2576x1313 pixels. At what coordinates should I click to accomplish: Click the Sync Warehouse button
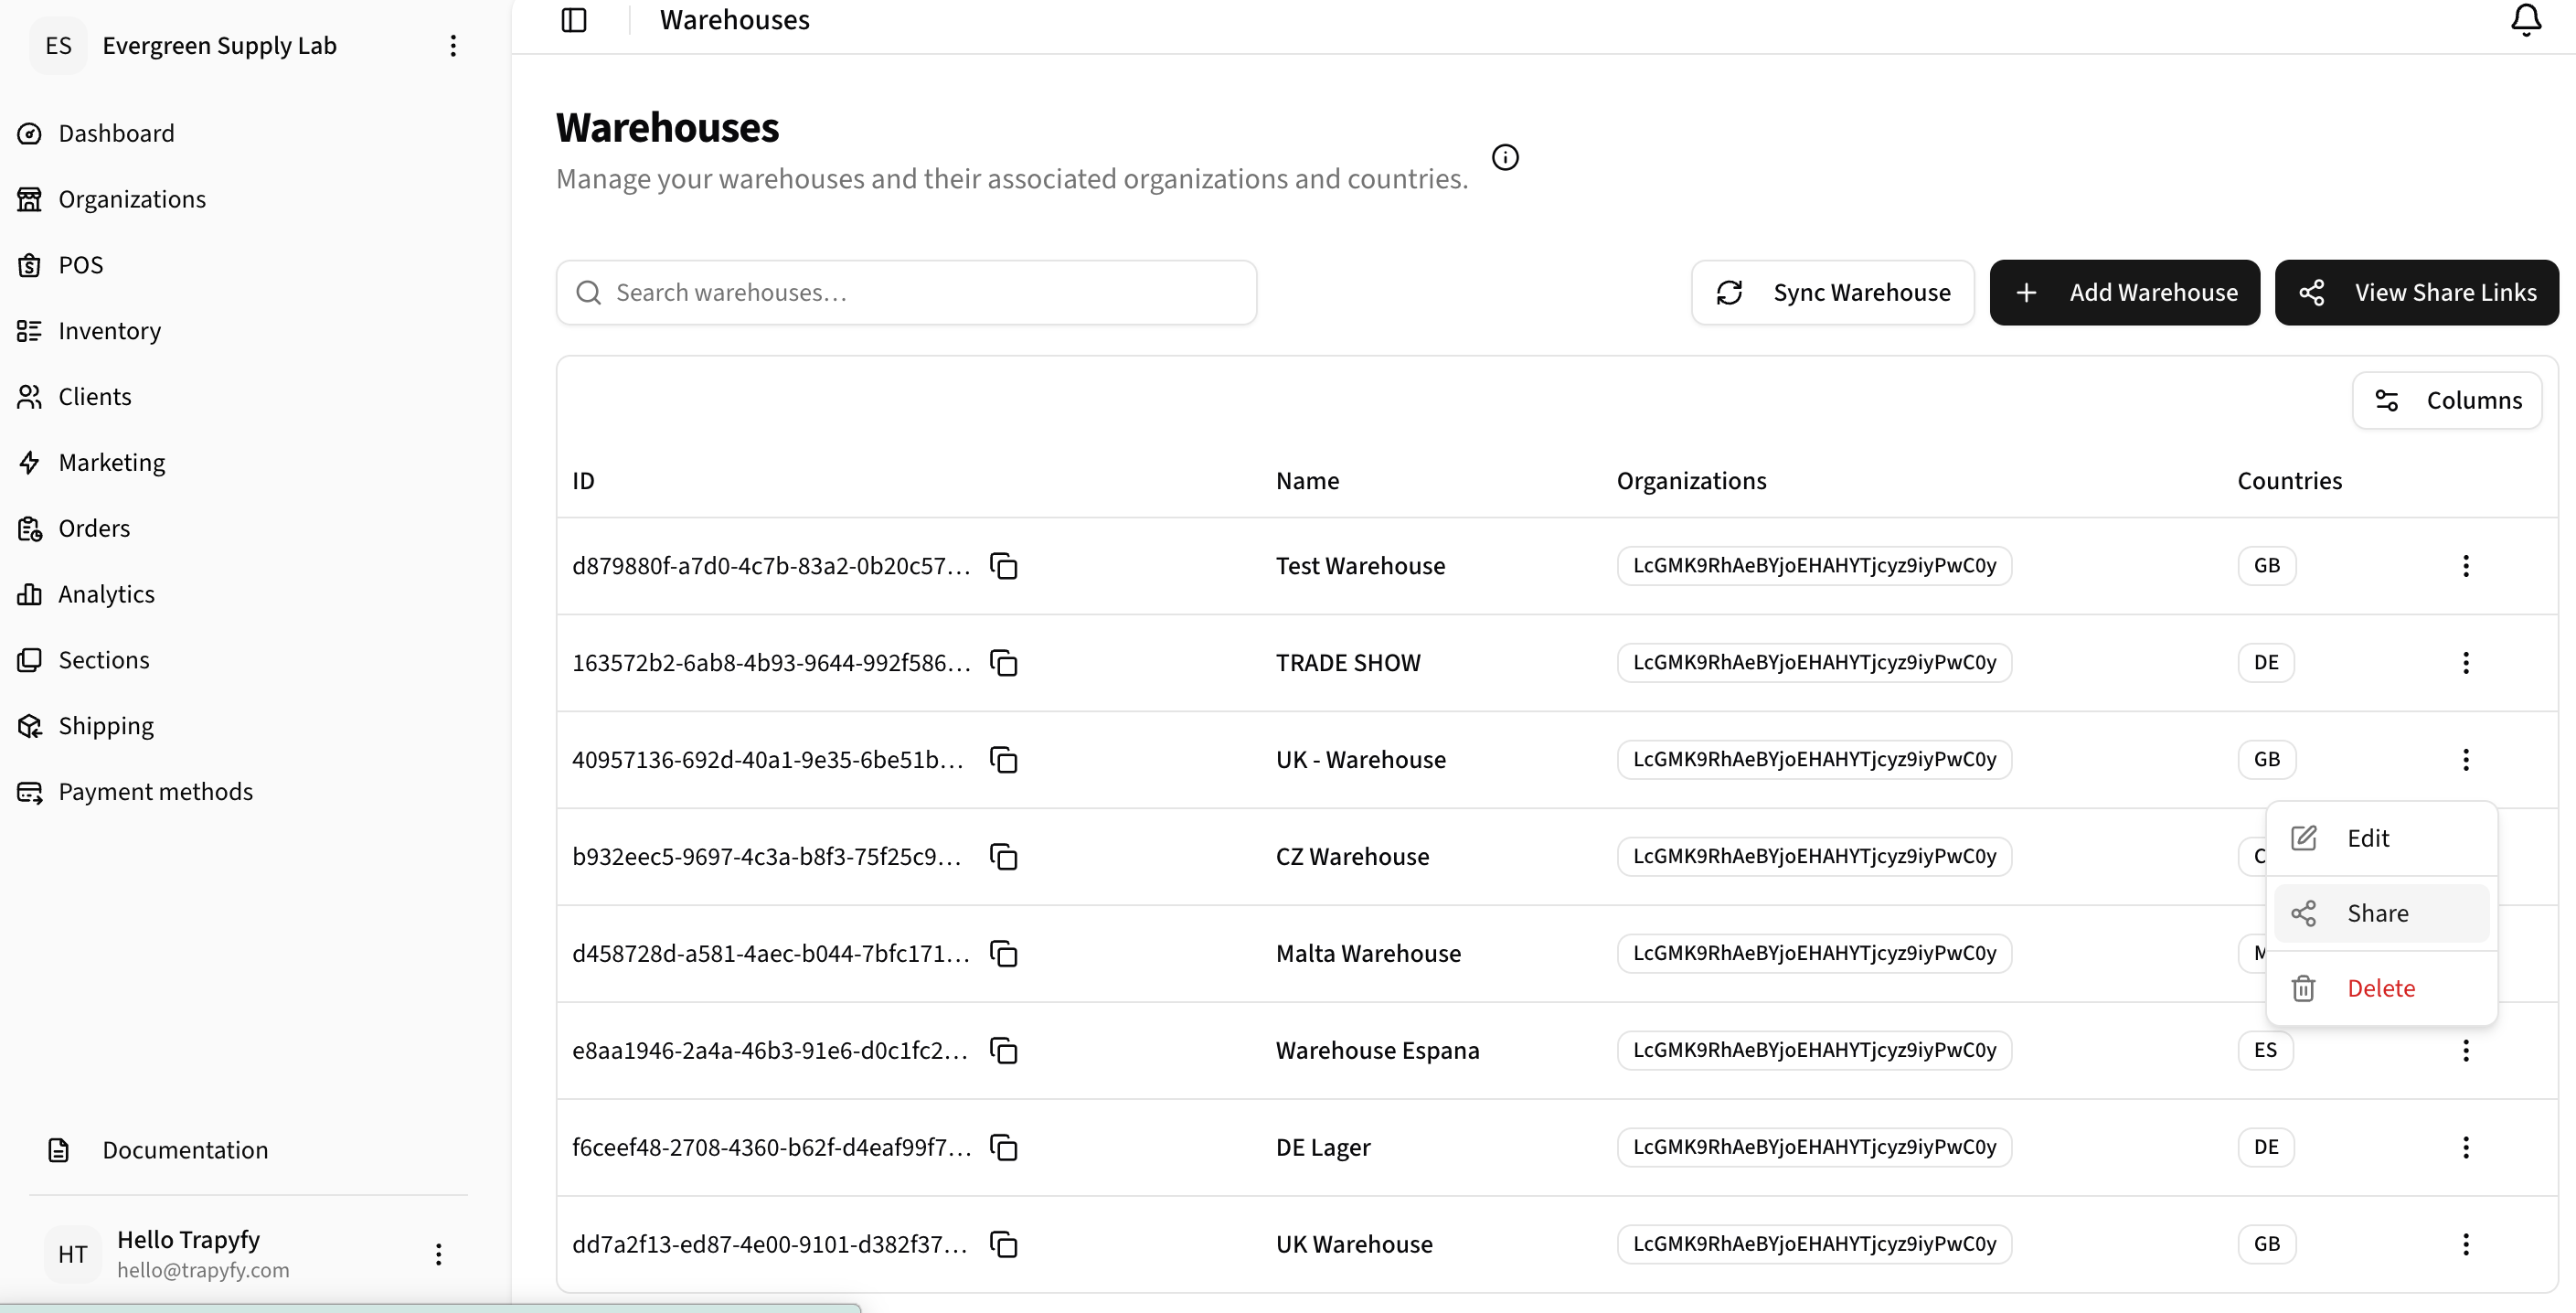point(1832,293)
